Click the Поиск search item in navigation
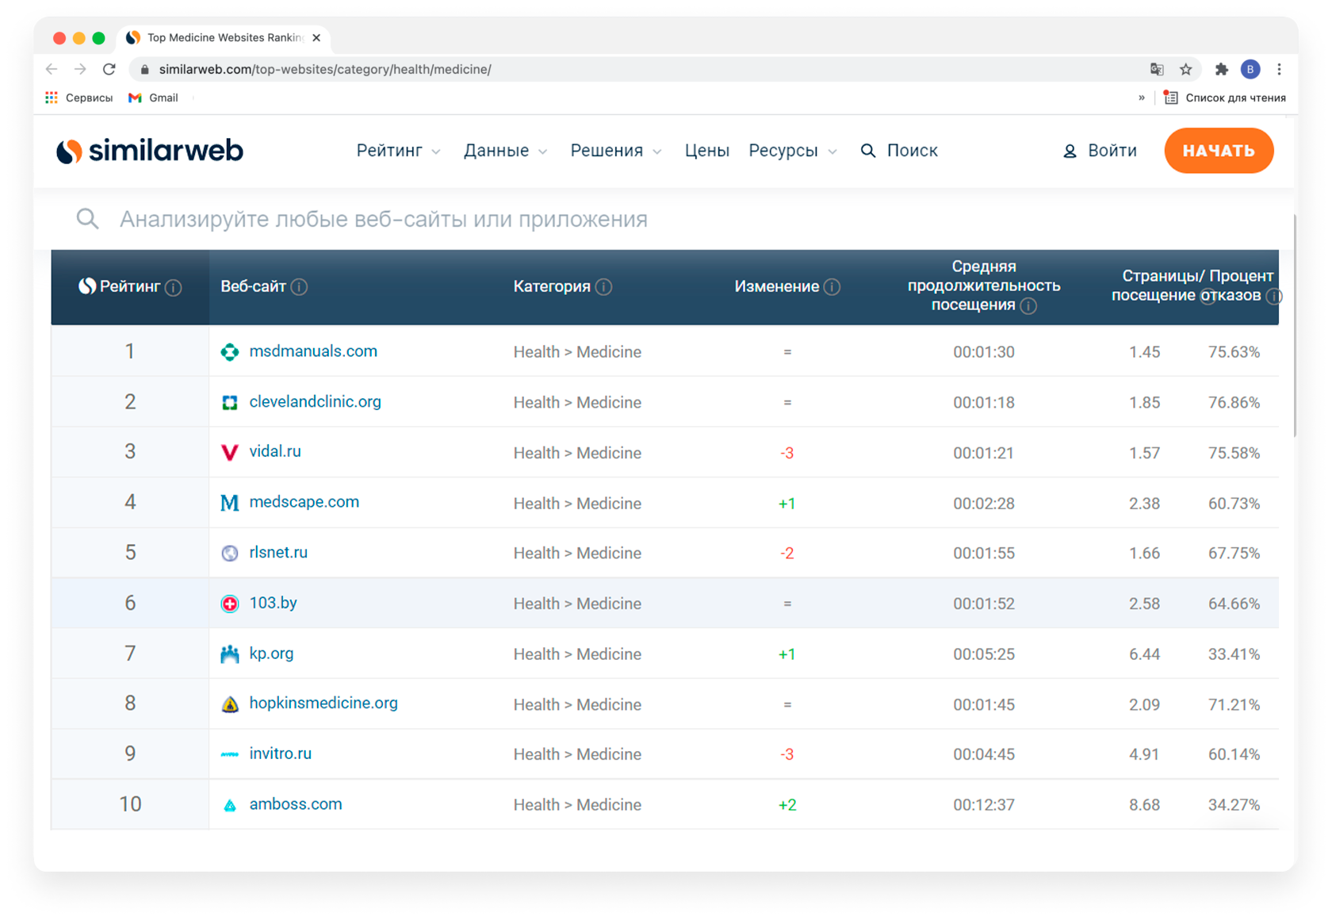This screenshot has width=1332, height=920. pos(899,151)
